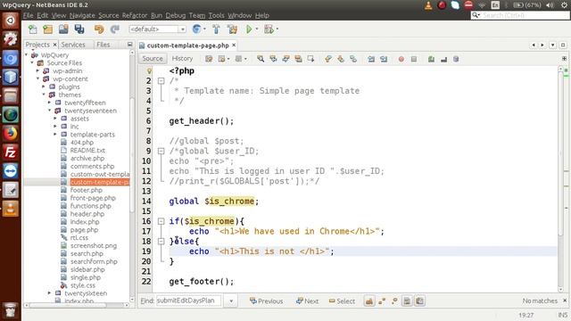Collapse the else block fold at line 18
The width and height of the screenshot is (571, 321).
[161, 241]
